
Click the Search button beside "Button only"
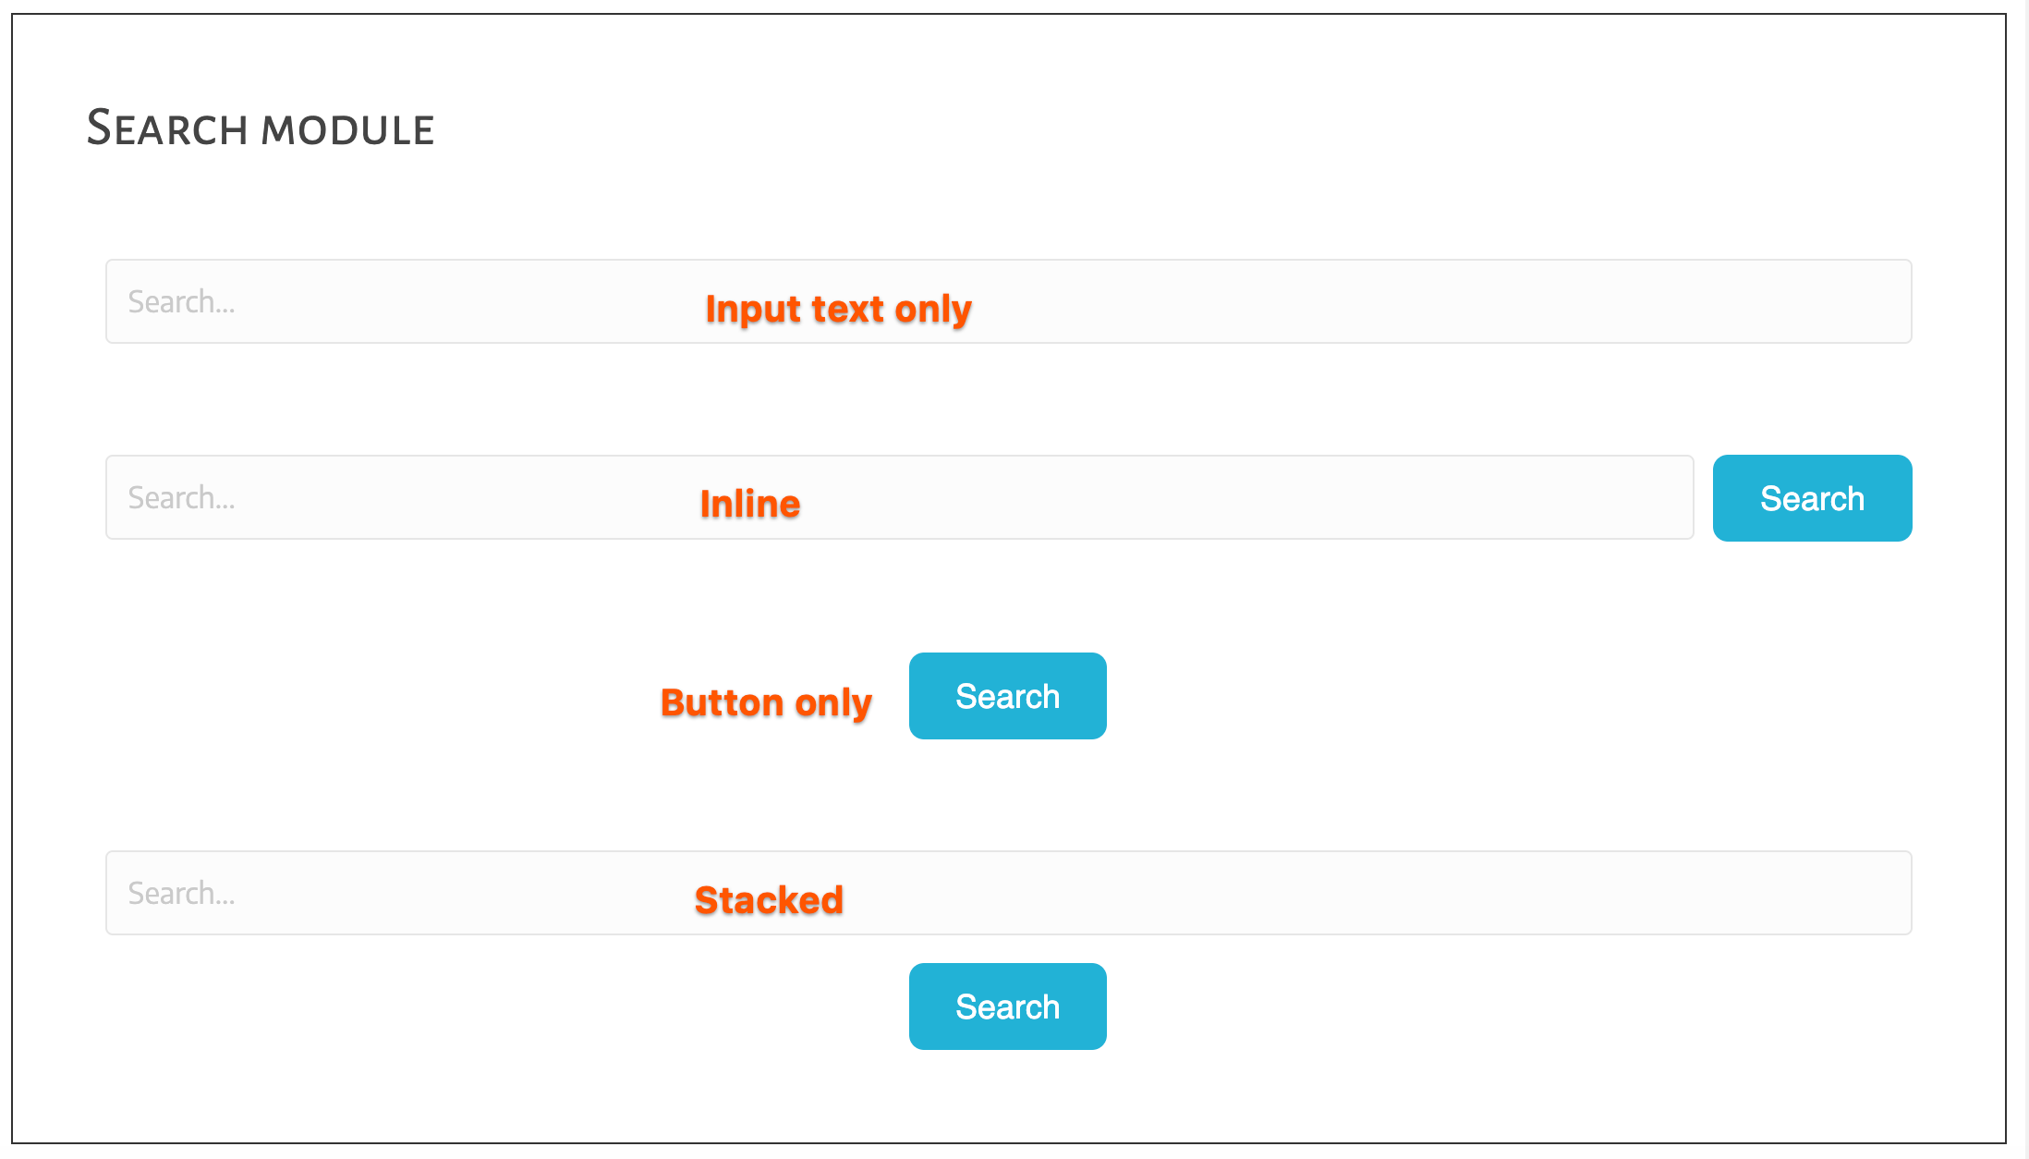point(1007,696)
